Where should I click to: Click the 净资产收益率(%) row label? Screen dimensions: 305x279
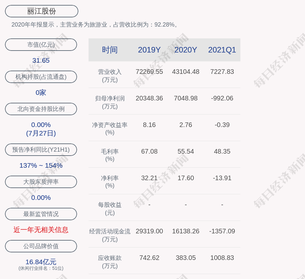tap(110, 129)
